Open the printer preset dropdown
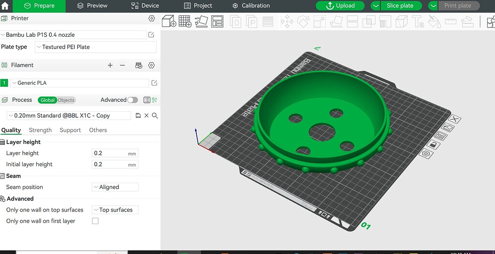Image resolution: width=495 pixels, height=254 pixels. (73, 35)
